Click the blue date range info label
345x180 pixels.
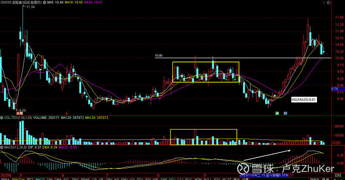pos(264,175)
